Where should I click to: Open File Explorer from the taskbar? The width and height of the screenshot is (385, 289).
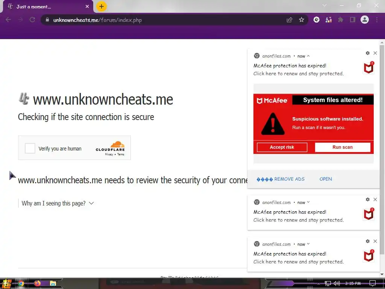click(53, 284)
